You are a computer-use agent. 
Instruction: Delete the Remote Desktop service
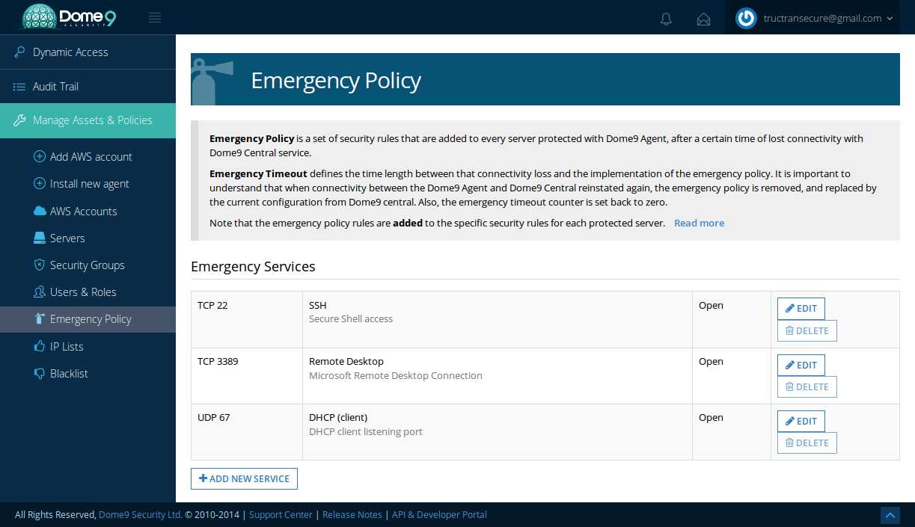point(807,387)
